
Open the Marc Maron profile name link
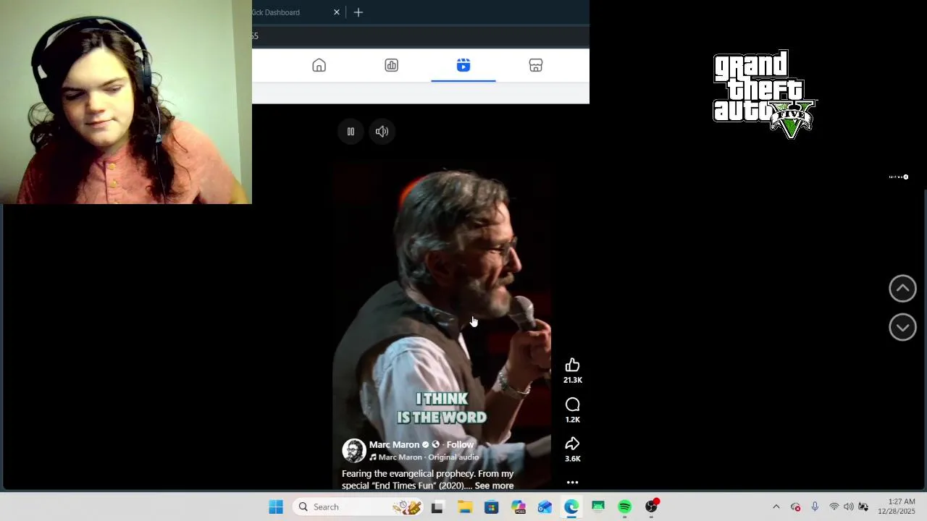pos(394,445)
